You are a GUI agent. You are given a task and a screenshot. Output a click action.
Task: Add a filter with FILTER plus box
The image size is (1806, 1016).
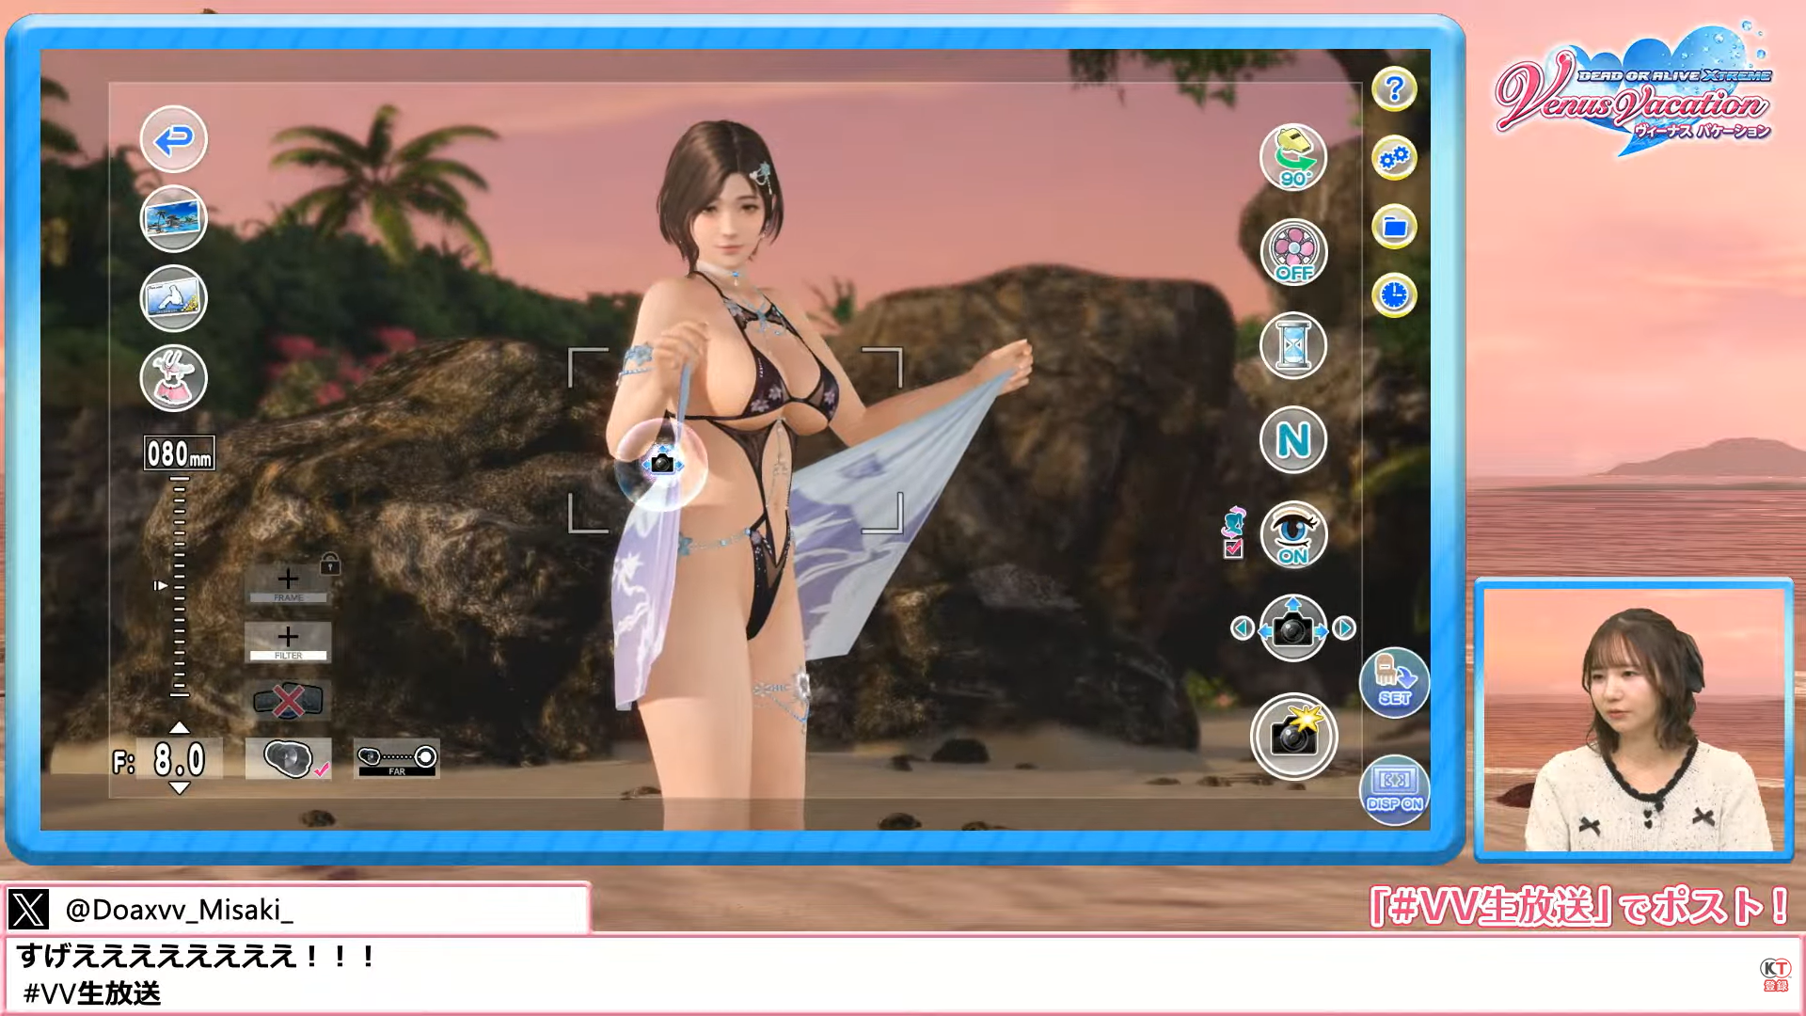[x=288, y=641]
